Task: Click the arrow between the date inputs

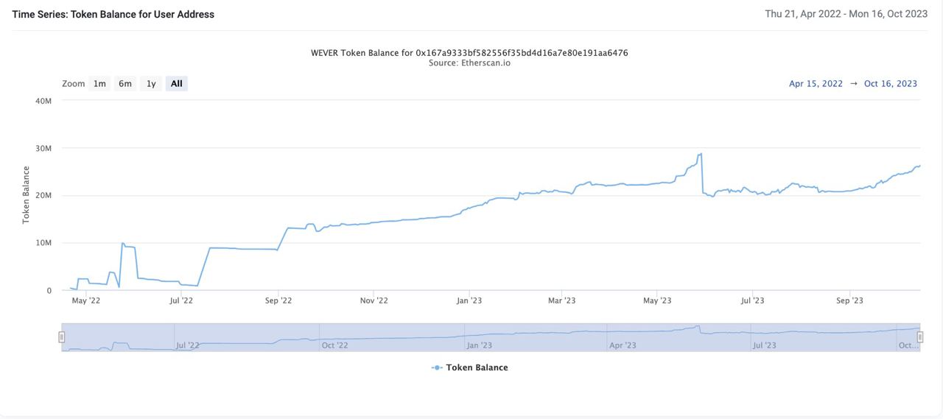Action: (x=854, y=84)
